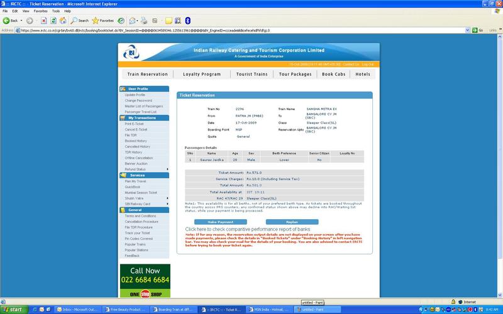Expand the Refund Status submenu arrow

[x=167, y=169]
